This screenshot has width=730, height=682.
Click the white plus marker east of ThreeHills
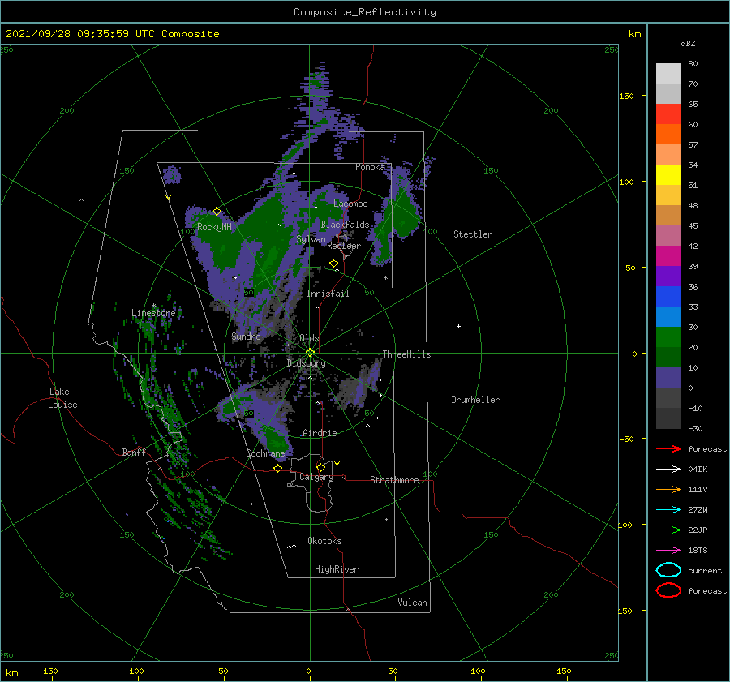pyautogui.click(x=458, y=326)
